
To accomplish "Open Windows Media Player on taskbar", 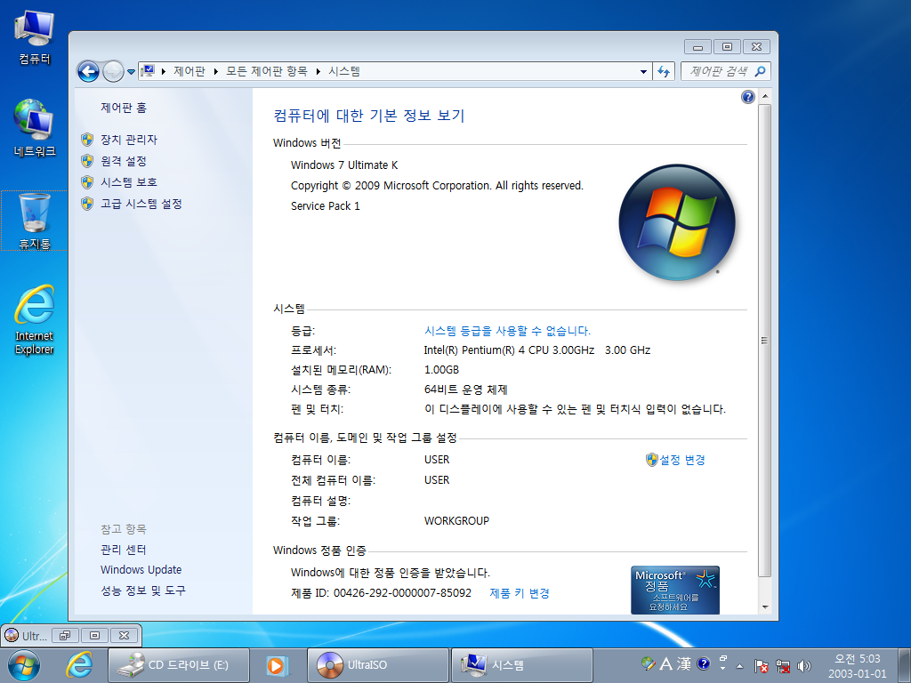I will click(x=278, y=665).
